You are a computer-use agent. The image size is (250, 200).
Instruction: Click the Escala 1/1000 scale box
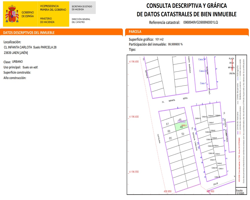pos(239,192)
